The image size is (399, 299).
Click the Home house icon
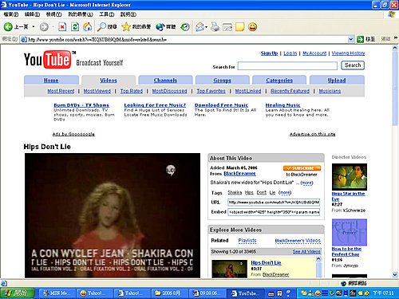click(87, 26)
